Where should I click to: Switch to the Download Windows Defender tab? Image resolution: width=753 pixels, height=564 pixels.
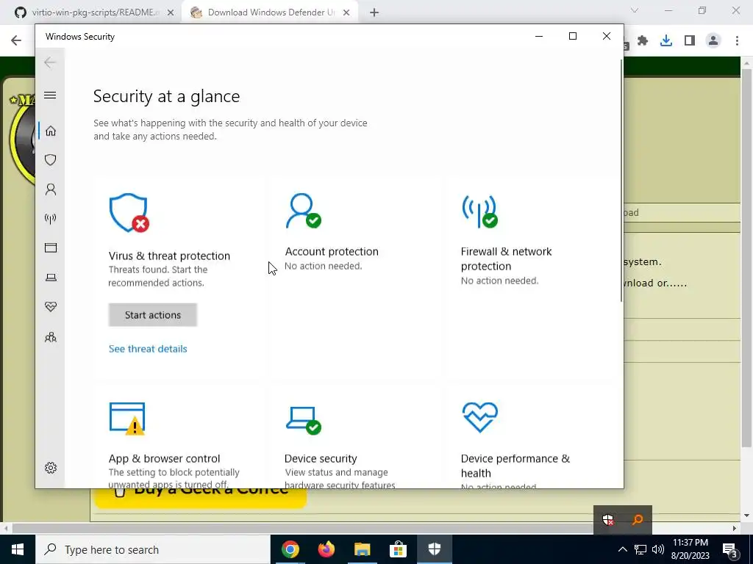tap(271, 12)
